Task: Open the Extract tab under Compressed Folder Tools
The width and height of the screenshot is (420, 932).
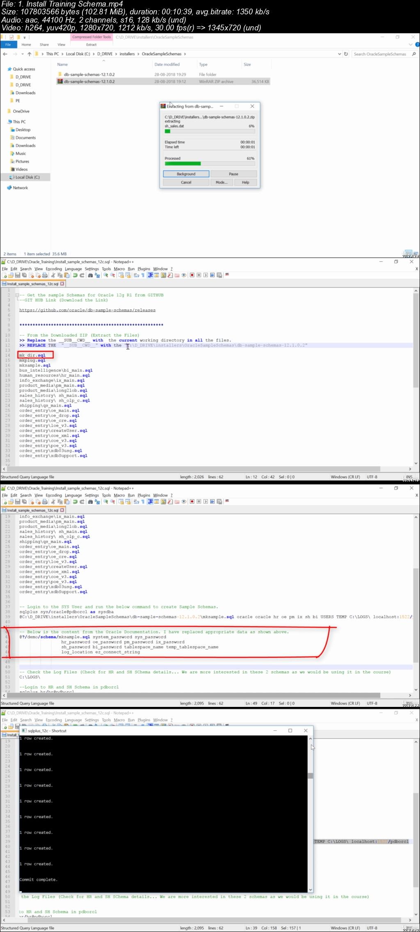Action: point(91,44)
